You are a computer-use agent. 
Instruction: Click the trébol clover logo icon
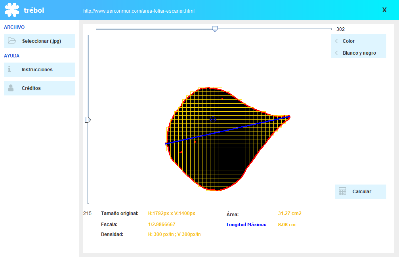12,10
